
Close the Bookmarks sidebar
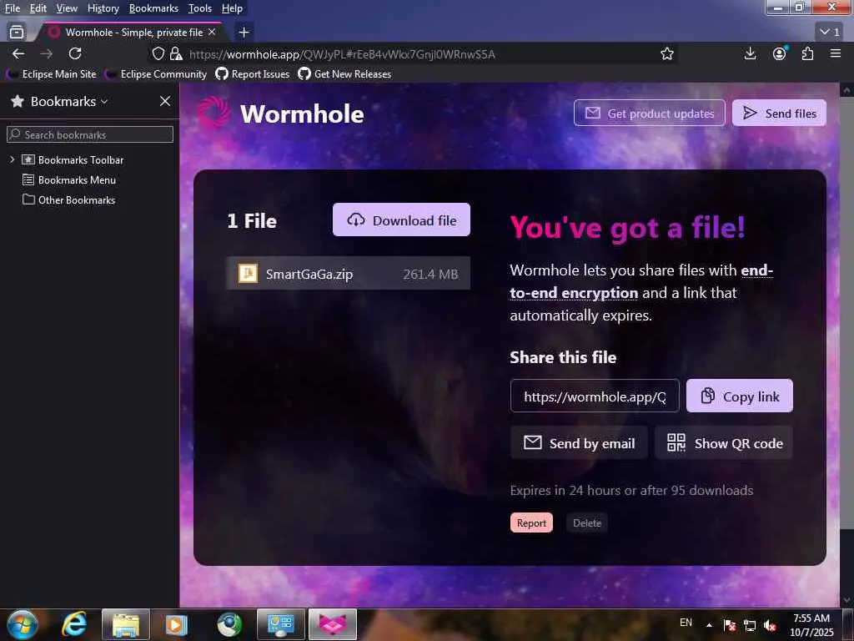pos(165,101)
